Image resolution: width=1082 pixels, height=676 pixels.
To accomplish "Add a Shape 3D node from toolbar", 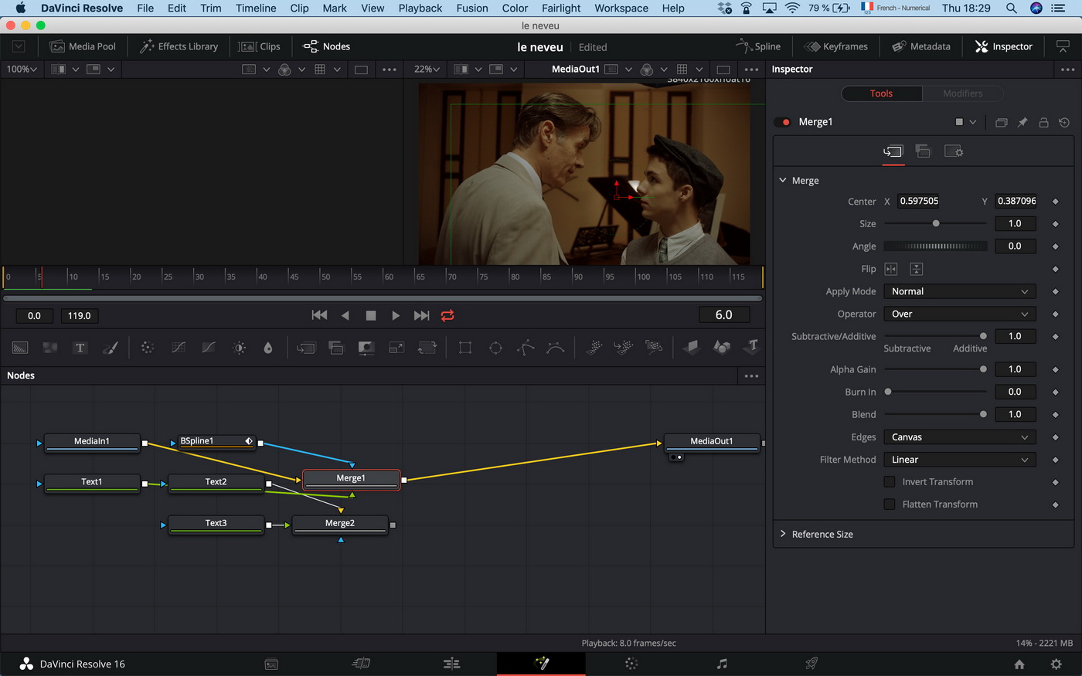I will coord(722,348).
